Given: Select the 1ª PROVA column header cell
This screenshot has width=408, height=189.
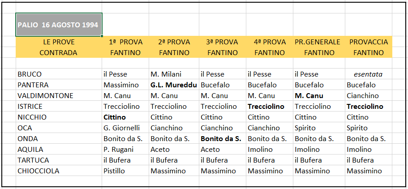Looking at the screenshot, I should pos(125,42).
